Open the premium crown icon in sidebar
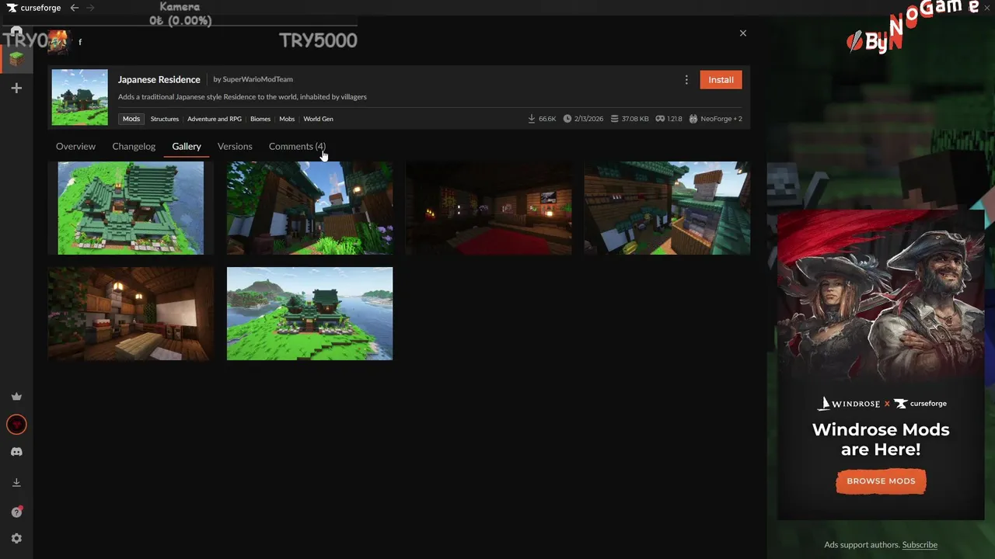Screen dimensions: 995x559 (16, 397)
